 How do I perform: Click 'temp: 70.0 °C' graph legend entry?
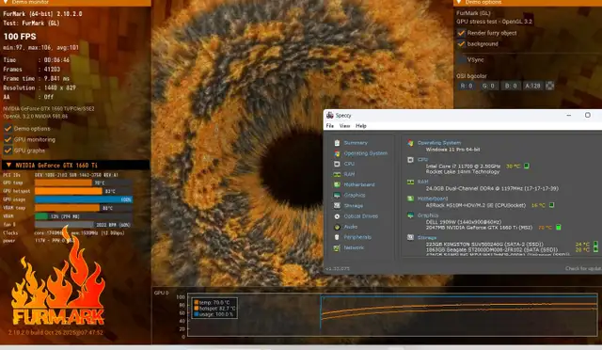point(214,303)
